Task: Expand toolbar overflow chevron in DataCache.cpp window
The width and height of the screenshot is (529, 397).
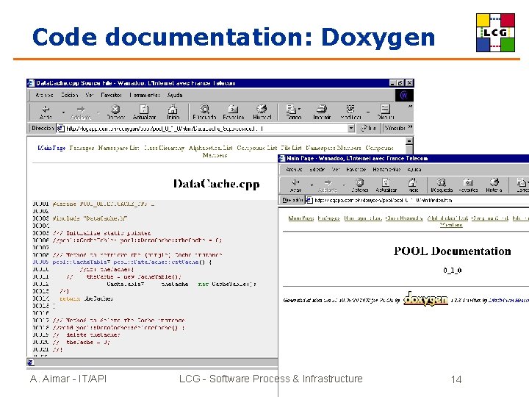Action: [x=410, y=107]
